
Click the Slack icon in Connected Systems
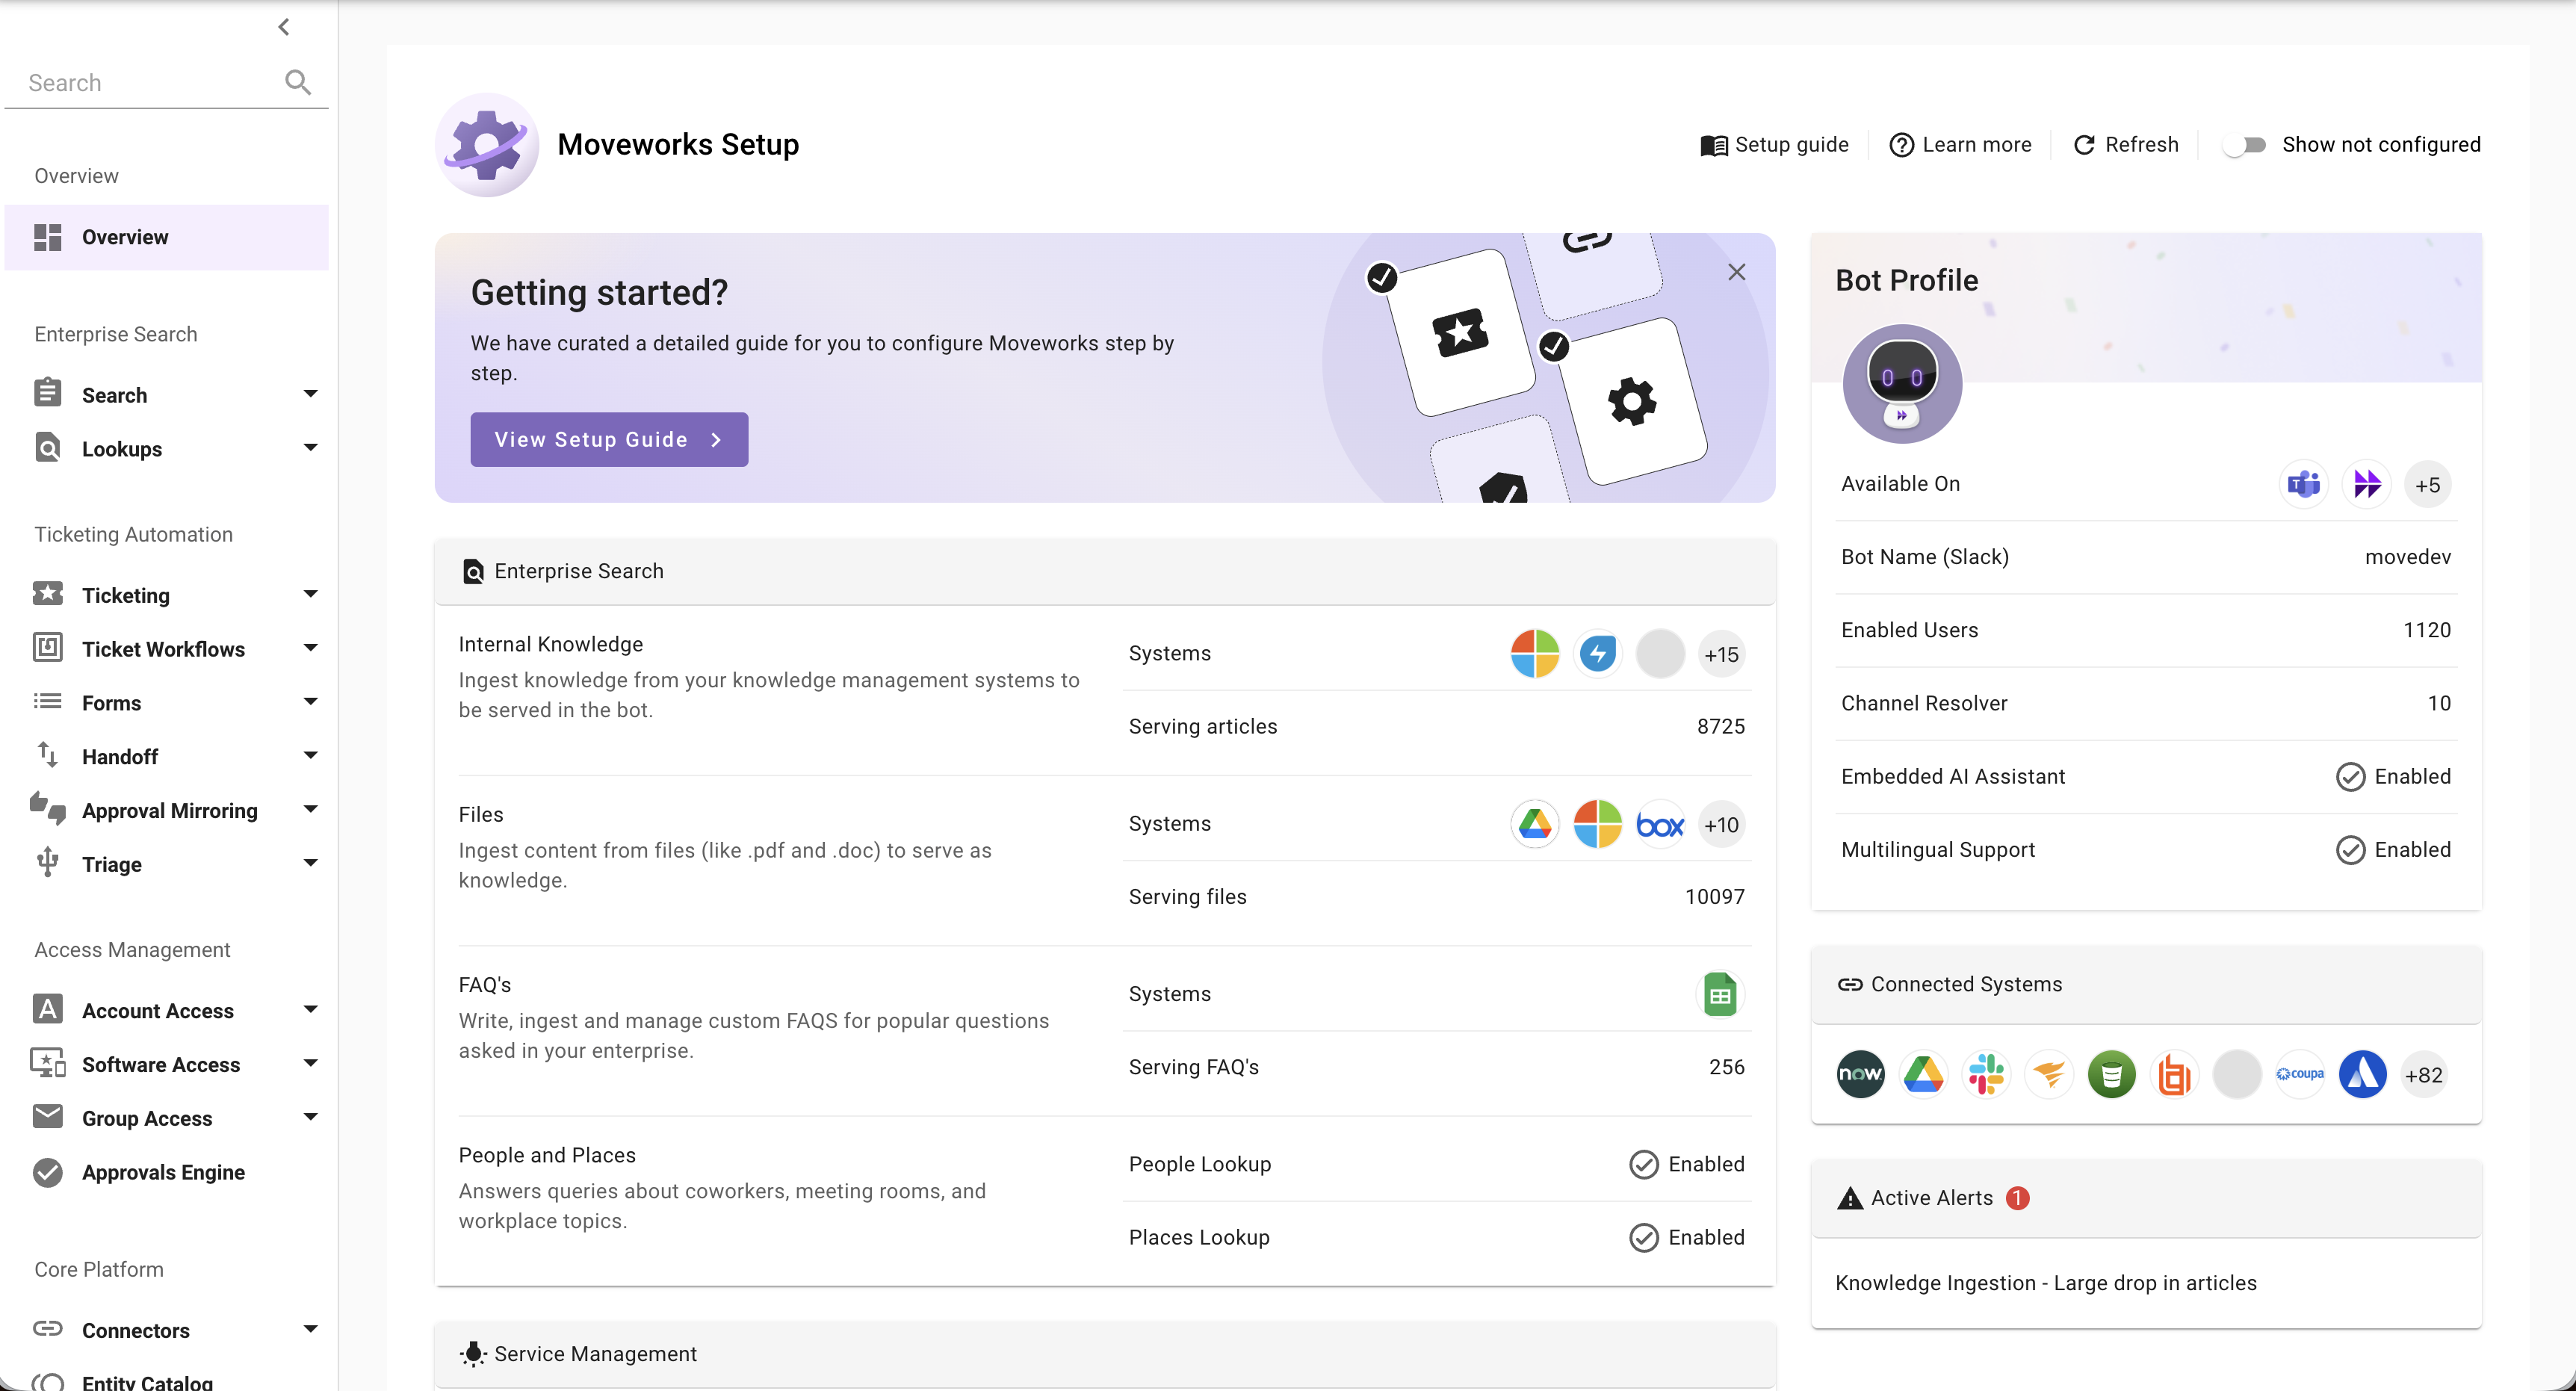1986,1075
